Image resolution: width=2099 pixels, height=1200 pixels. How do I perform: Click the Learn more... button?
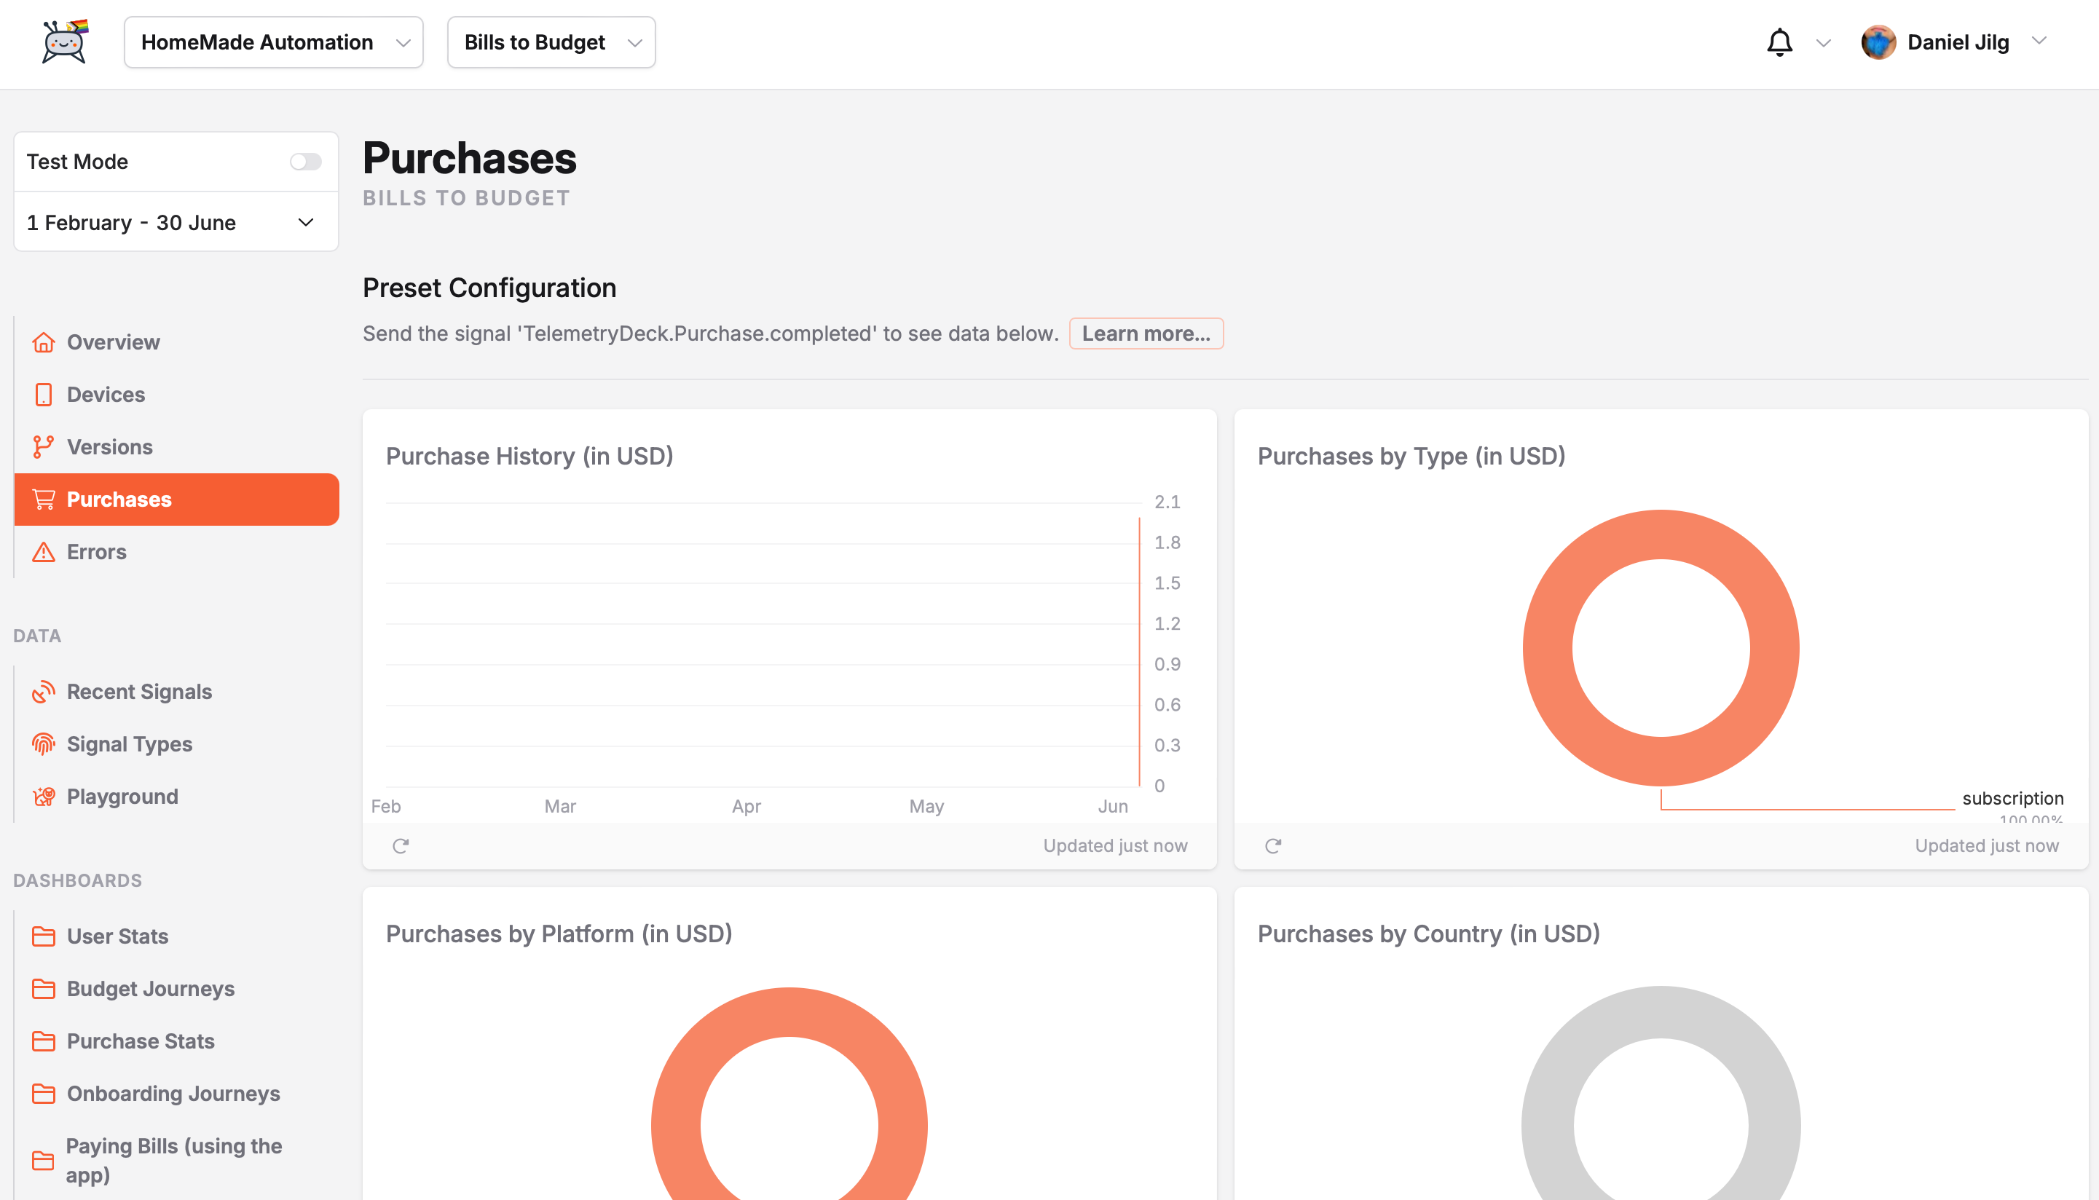pos(1146,333)
